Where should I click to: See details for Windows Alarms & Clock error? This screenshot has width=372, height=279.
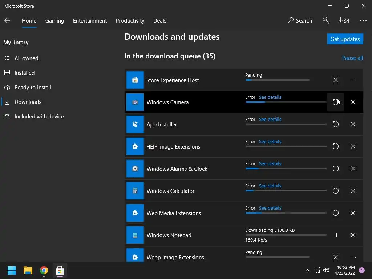tap(270, 164)
